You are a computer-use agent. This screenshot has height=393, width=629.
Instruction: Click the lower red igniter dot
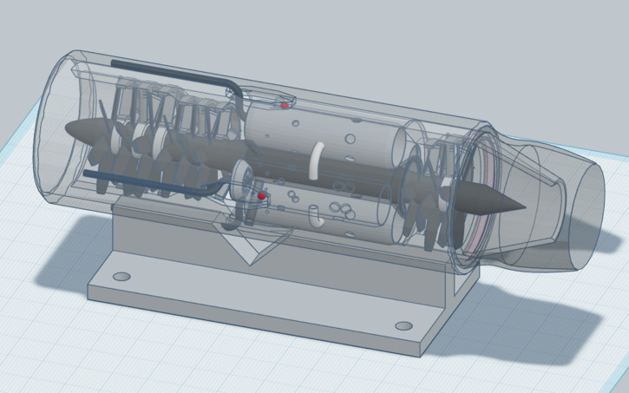[x=261, y=196]
